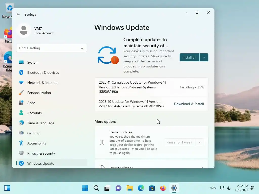Click the Installing - 25% status text
This screenshot has height=194, width=259.
click(192, 87)
